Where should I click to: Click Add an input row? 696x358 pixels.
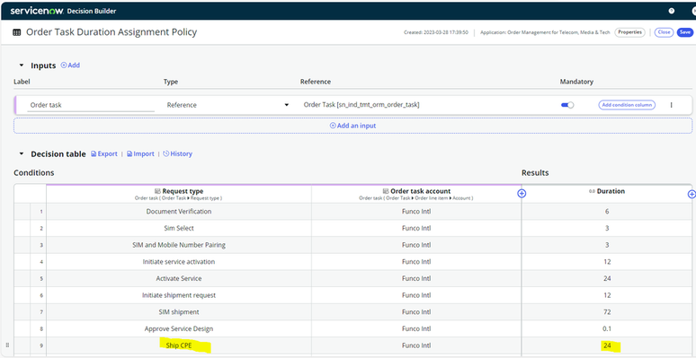pyautogui.click(x=352, y=126)
